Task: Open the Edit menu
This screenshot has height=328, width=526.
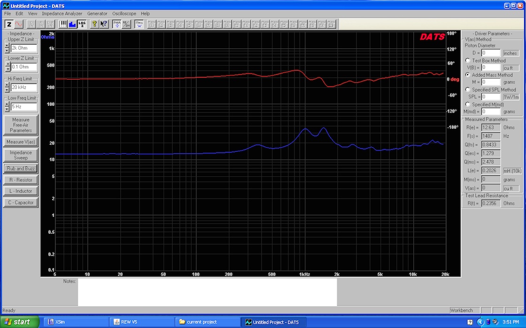Action: point(19,14)
